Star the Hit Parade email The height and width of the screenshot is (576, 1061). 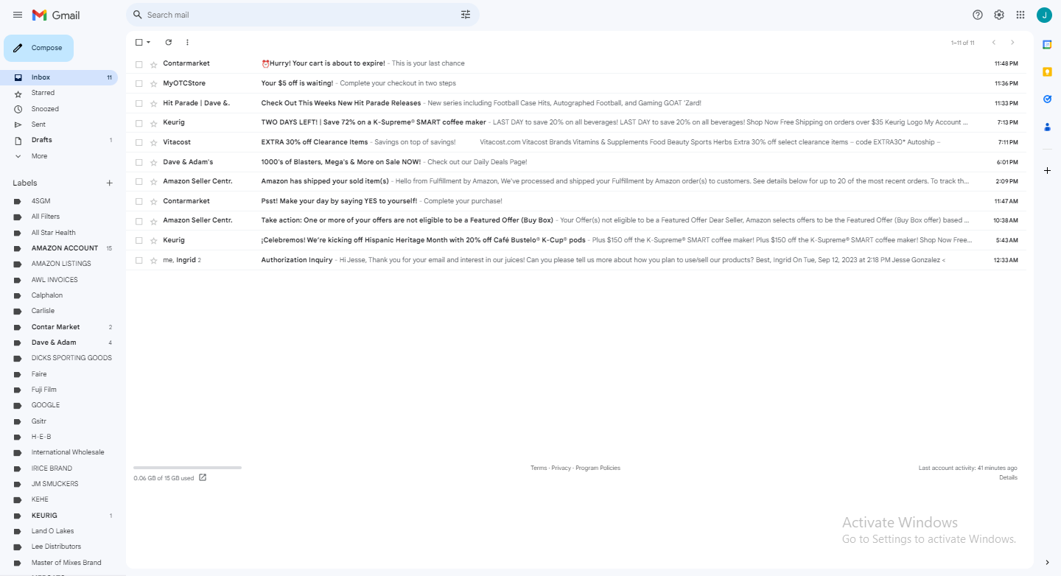point(153,104)
